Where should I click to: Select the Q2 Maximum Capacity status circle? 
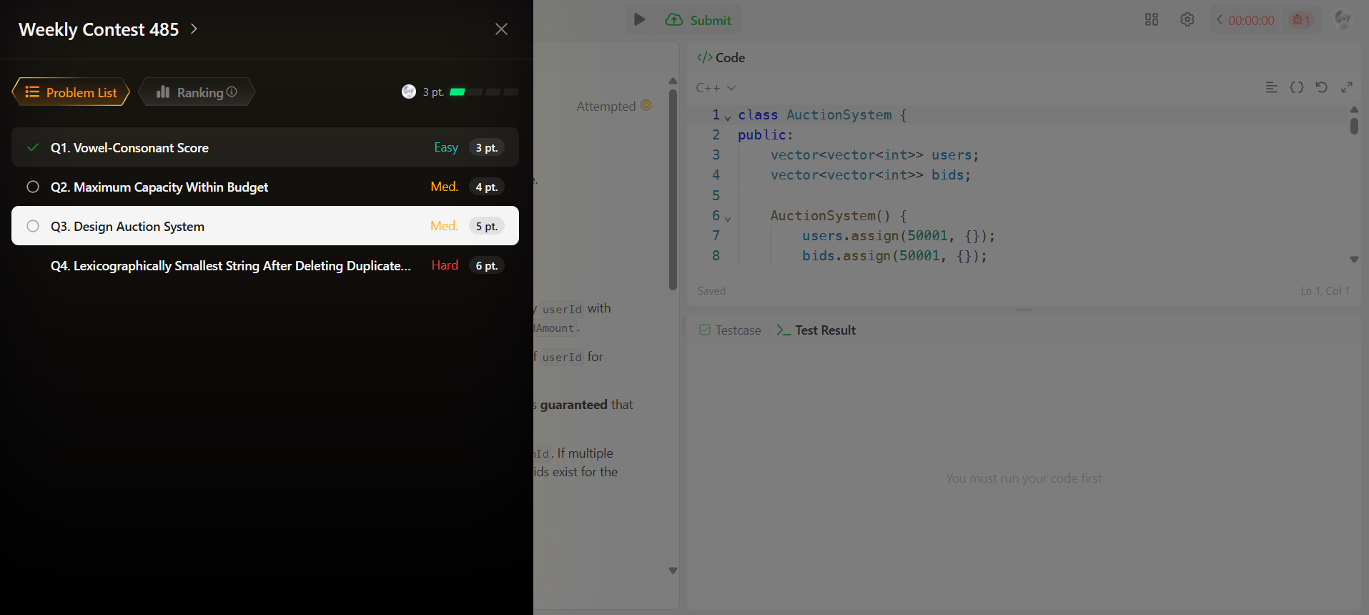coord(33,187)
